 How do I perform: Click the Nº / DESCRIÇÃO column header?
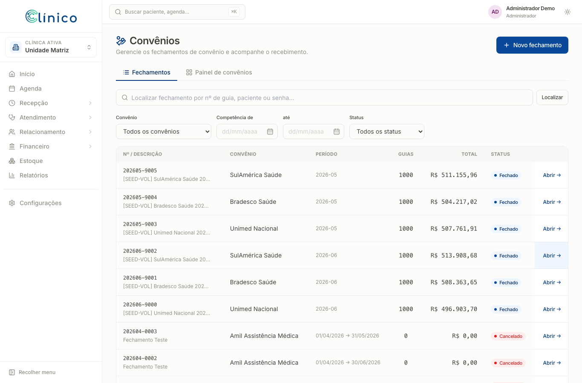(x=142, y=154)
